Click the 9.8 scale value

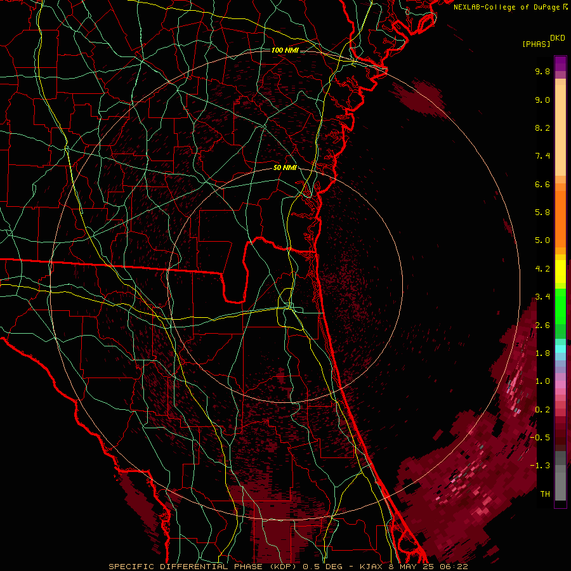tap(542, 71)
